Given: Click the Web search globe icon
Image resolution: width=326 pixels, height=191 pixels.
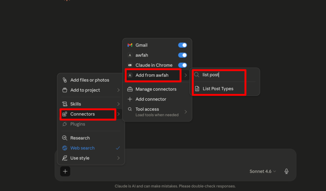Looking at the screenshot, I should click(x=65, y=148).
